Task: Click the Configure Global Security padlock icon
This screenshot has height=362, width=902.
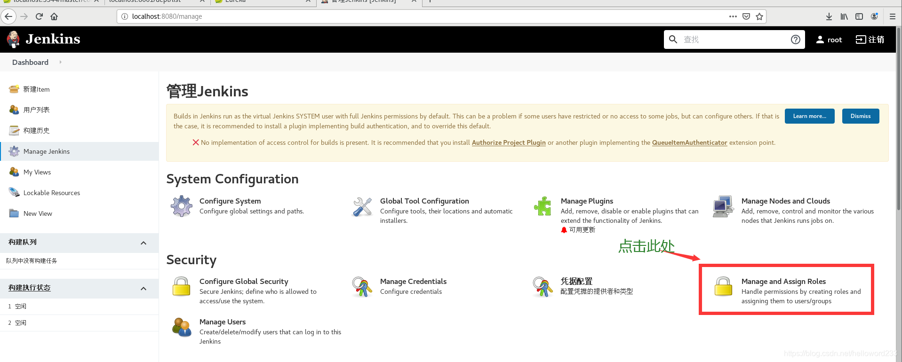Action: pyautogui.click(x=181, y=286)
